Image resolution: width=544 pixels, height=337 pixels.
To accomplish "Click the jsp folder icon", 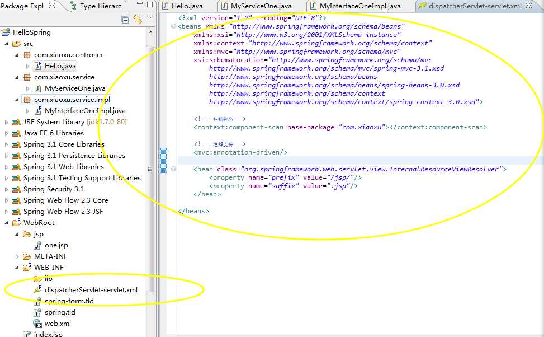I will [x=27, y=234].
